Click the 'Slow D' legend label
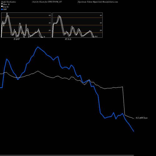Viewport: 156px width, 156px height. [6, 4]
